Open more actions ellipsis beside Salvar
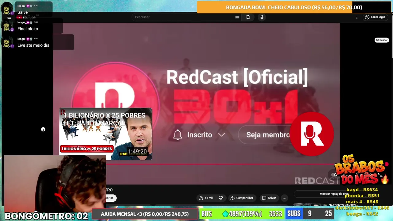This screenshot has height=221, width=393. point(284,198)
